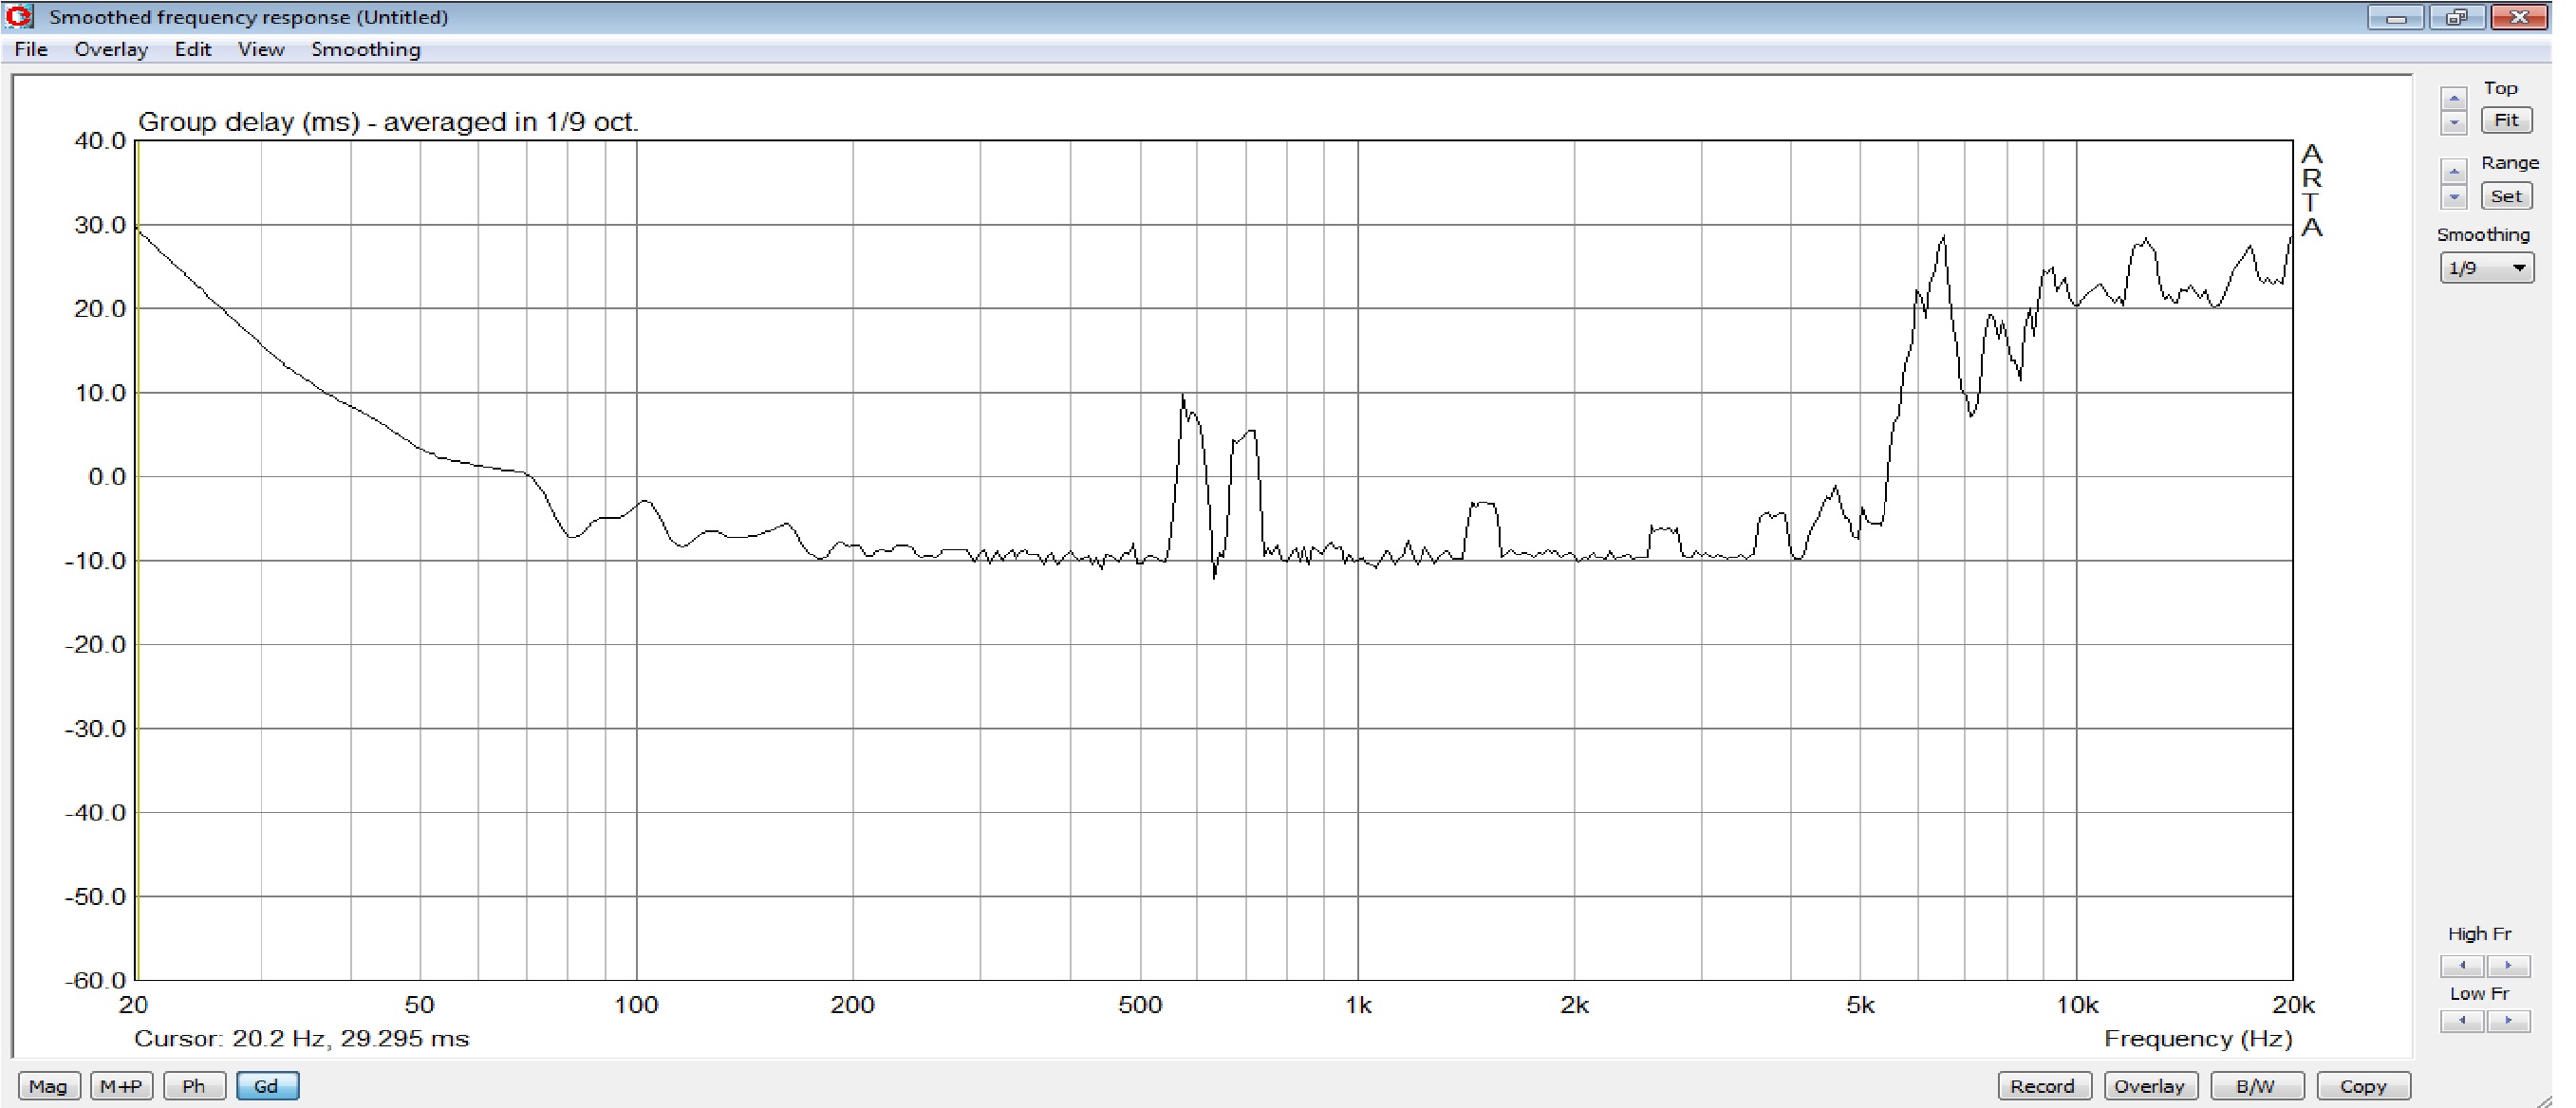
Task: Click the Fit button
Action: click(2506, 120)
